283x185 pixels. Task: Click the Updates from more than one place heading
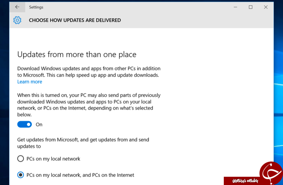pos(77,54)
